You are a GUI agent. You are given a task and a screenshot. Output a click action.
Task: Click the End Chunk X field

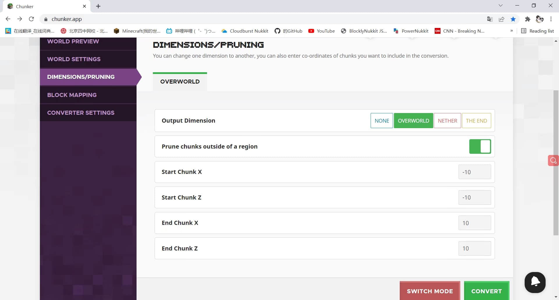pyautogui.click(x=475, y=223)
